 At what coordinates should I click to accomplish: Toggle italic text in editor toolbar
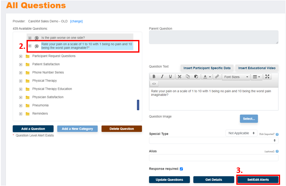click(162, 77)
